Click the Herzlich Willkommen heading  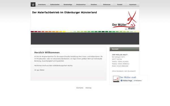point(47,53)
